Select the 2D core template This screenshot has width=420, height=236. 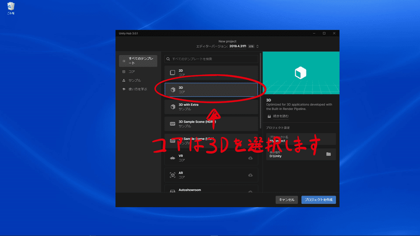click(x=211, y=72)
